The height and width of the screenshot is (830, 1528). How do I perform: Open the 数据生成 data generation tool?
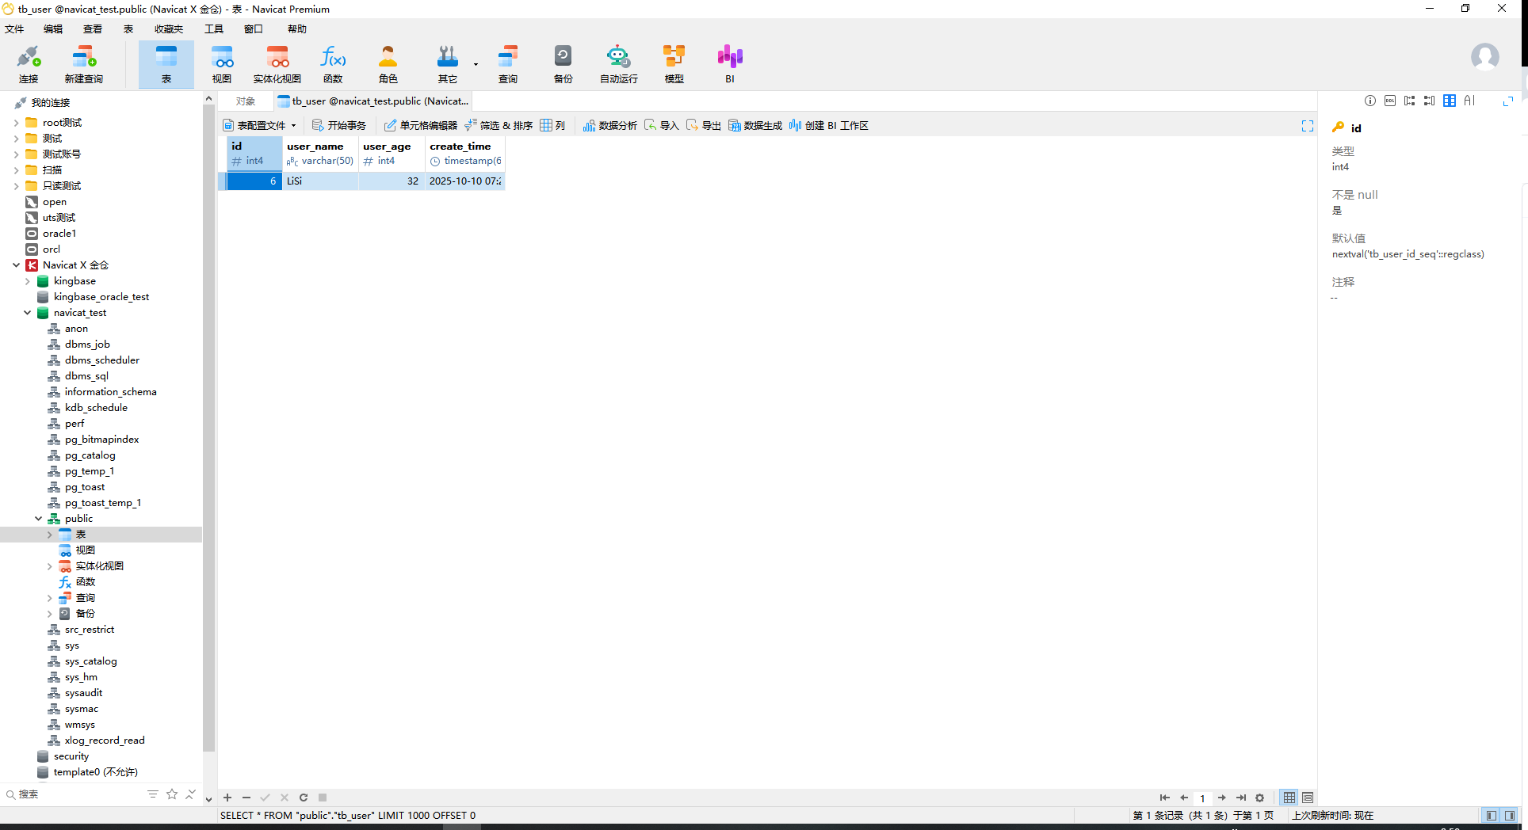tap(755, 125)
